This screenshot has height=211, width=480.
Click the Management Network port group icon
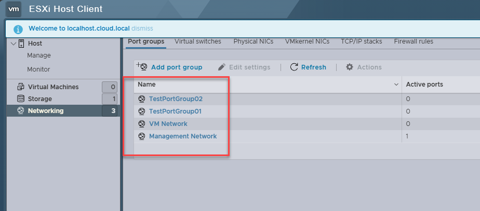point(141,136)
